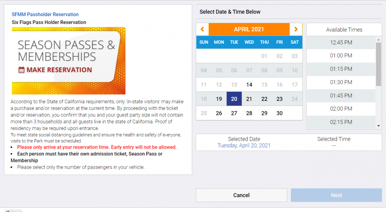Pick April 30 date
The image size is (386, 212).
click(279, 113)
